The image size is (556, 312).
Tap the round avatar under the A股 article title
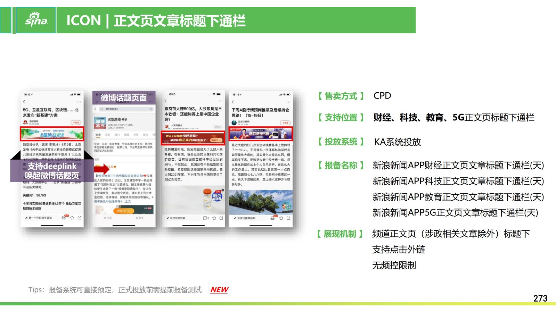tap(234, 123)
